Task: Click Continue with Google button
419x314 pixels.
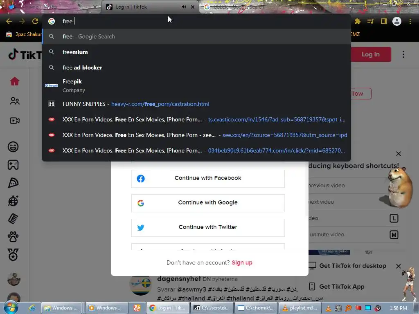Action: [x=208, y=203]
